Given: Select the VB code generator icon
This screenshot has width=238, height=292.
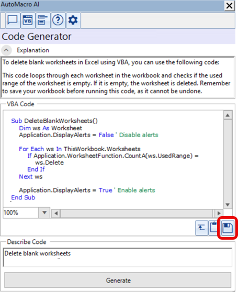Looking at the screenshot, I should click(28, 20).
